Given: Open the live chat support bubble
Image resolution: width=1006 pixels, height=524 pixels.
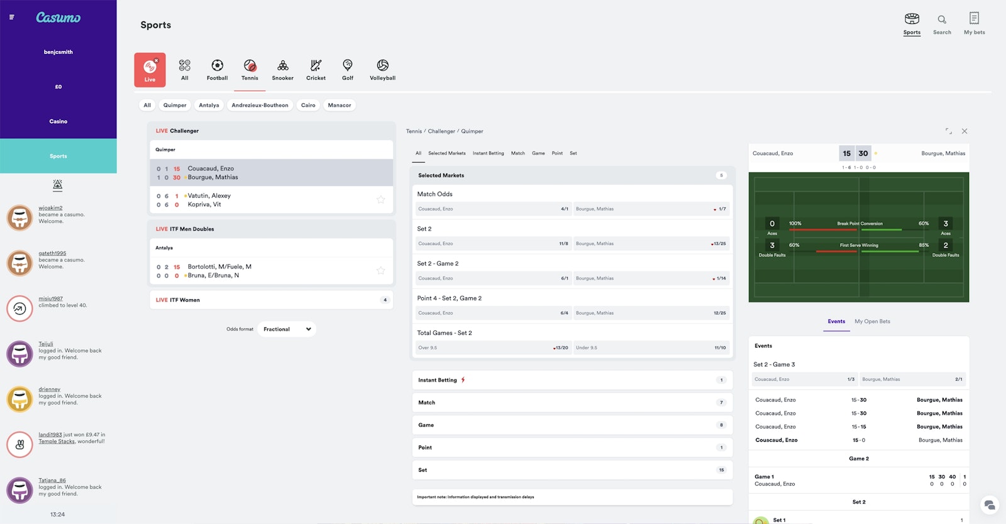Looking at the screenshot, I should [x=989, y=505].
